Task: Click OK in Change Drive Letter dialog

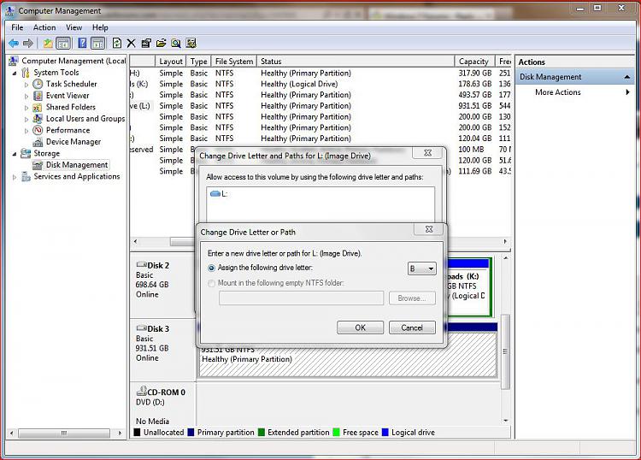Action: (x=360, y=327)
